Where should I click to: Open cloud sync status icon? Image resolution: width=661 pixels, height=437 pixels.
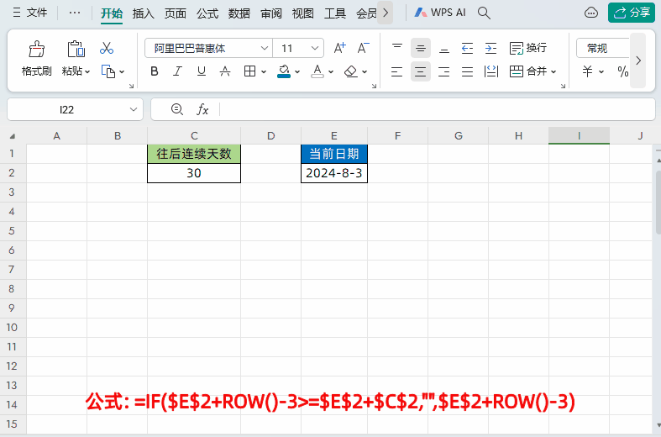pyautogui.click(x=591, y=13)
